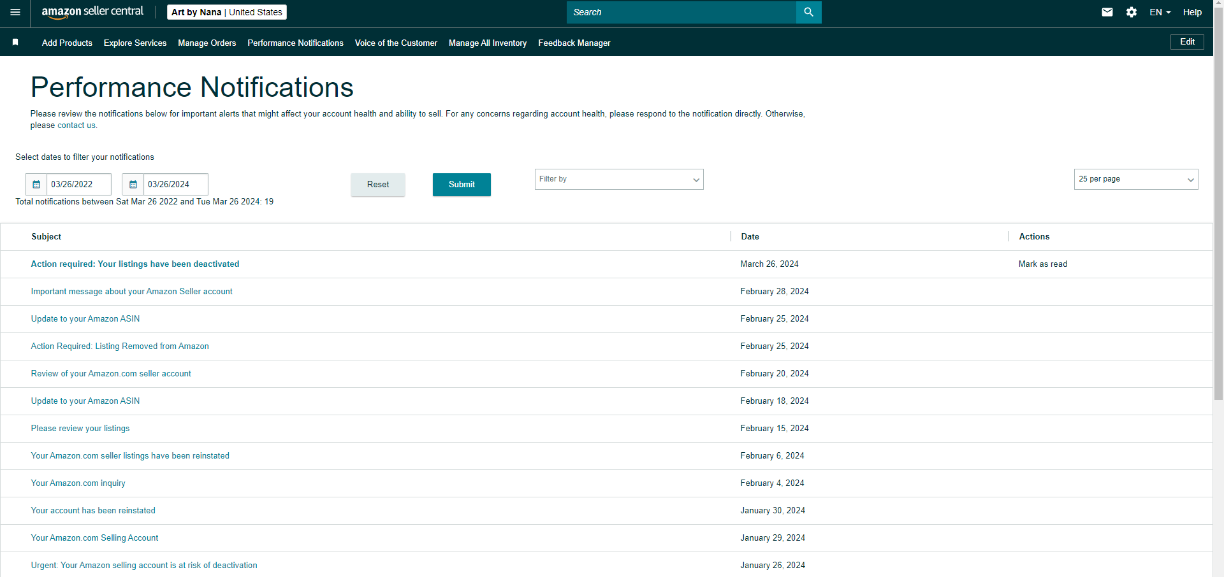Follow the contact us link
1224x577 pixels.
click(76, 125)
